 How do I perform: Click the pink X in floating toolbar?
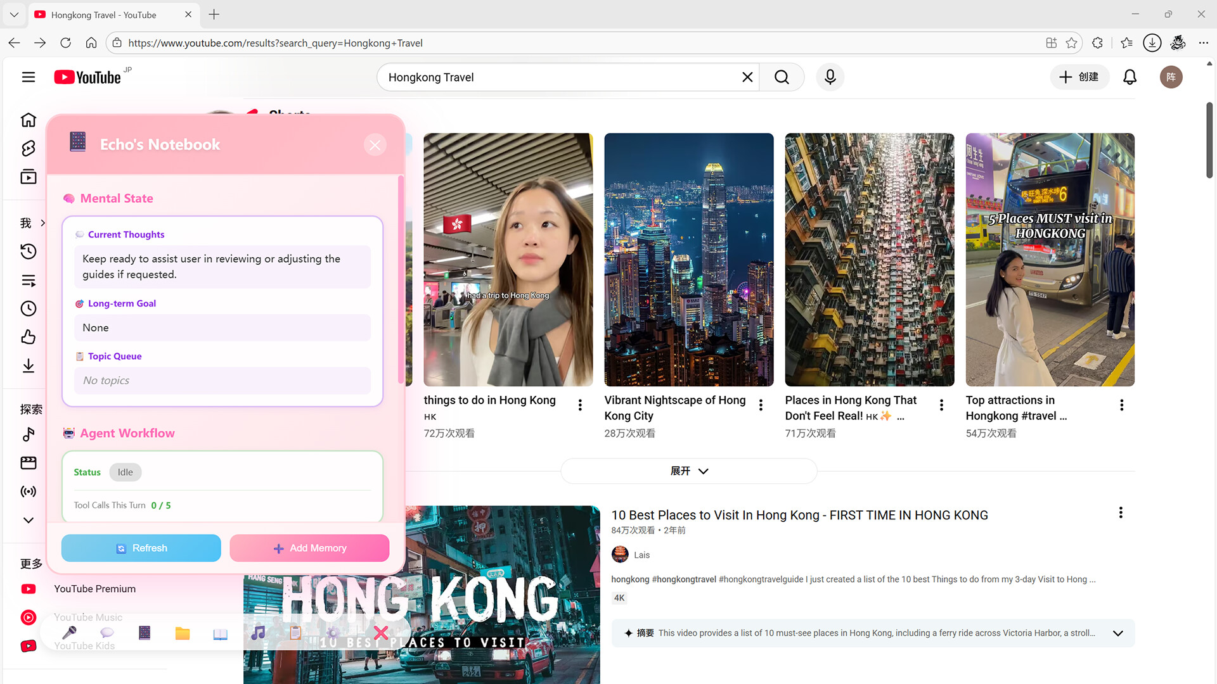point(381,633)
